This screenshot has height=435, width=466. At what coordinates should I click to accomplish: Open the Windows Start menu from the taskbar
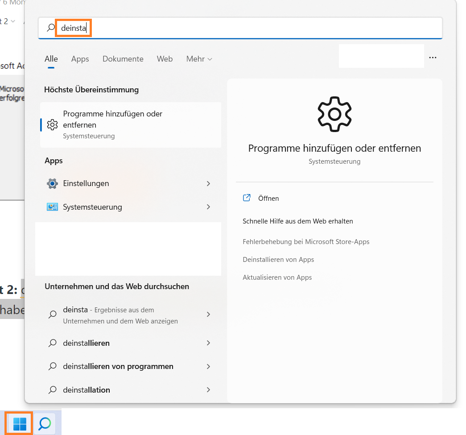point(18,423)
